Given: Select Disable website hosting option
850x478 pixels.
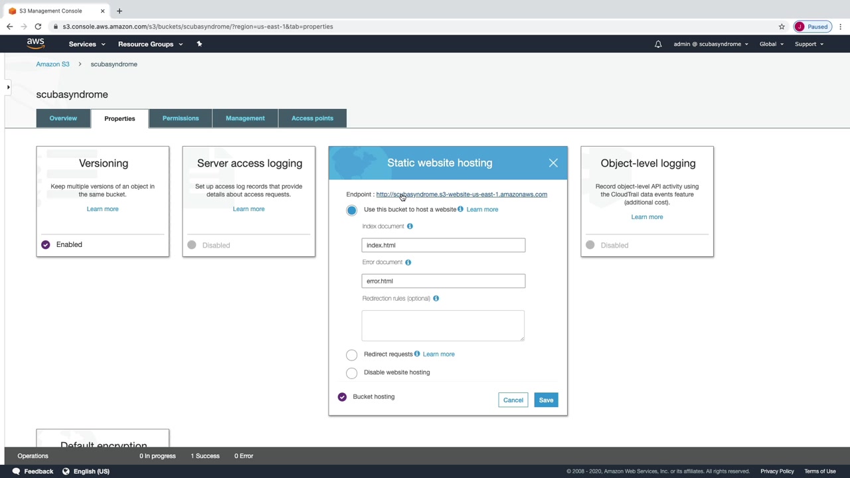Looking at the screenshot, I should pos(351,372).
